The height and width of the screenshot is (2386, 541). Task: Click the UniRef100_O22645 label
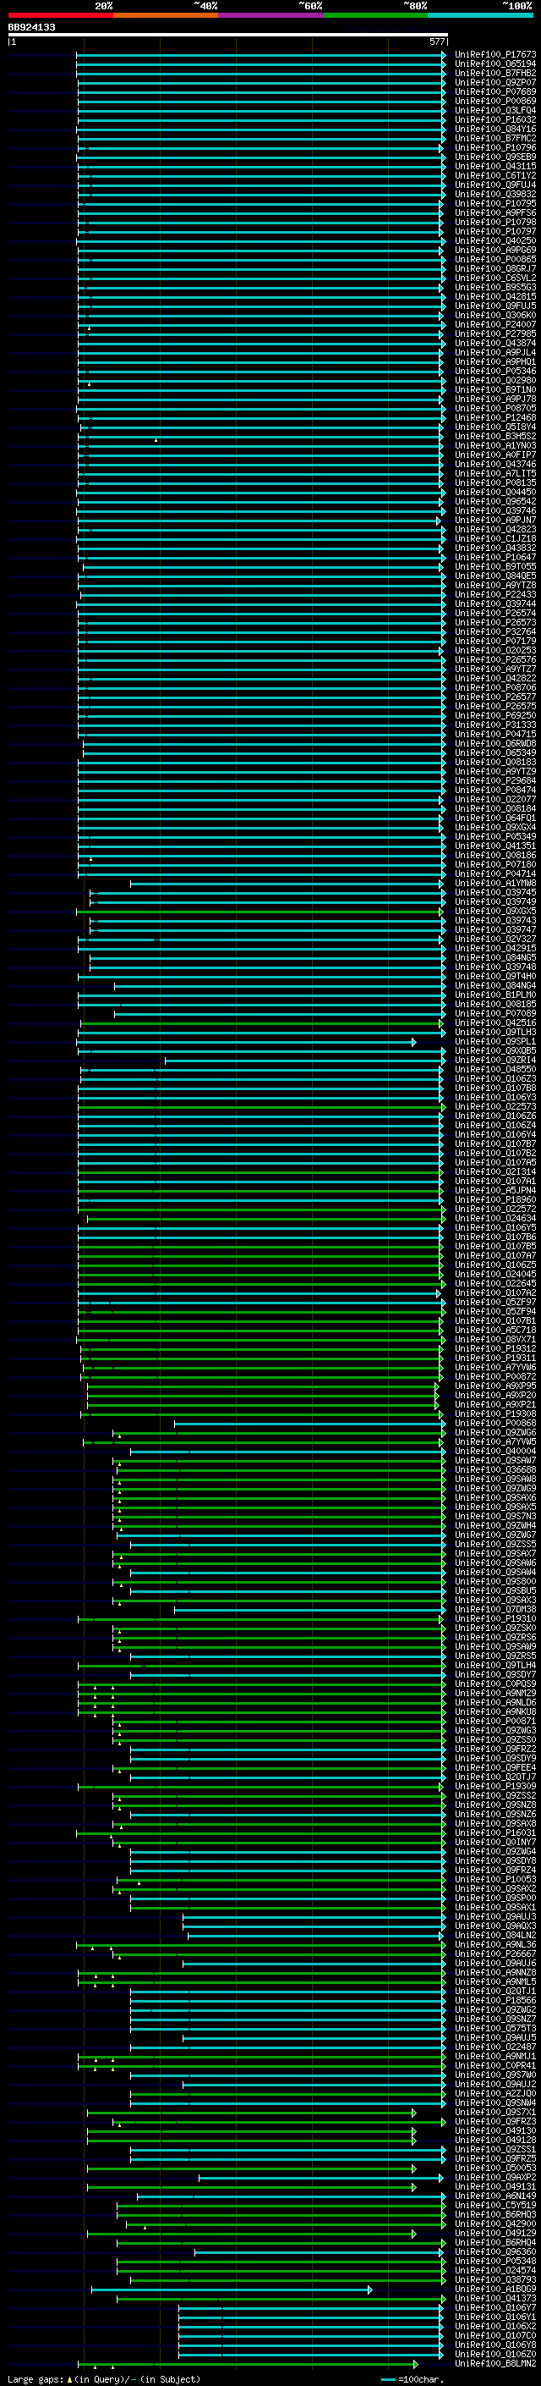pos(495,1283)
